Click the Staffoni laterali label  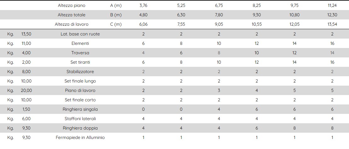[x=80, y=119]
